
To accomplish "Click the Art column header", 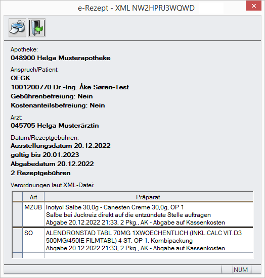I will [x=33, y=197].
